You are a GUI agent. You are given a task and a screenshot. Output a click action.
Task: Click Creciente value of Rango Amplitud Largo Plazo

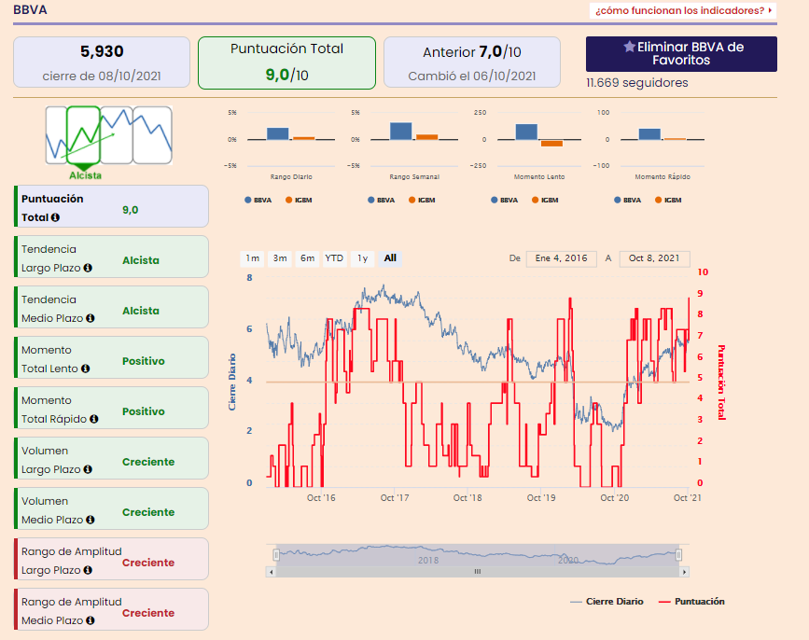[x=148, y=563]
